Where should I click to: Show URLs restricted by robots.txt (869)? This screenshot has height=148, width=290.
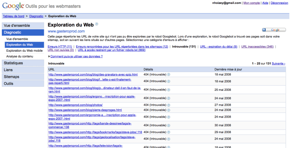click(112, 50)
